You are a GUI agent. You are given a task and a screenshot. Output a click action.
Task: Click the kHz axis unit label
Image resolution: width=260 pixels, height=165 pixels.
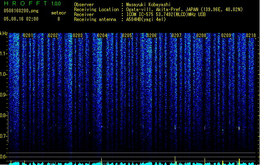coord(4,33)
